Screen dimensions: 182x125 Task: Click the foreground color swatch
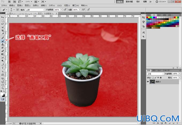tap(2, 94)
